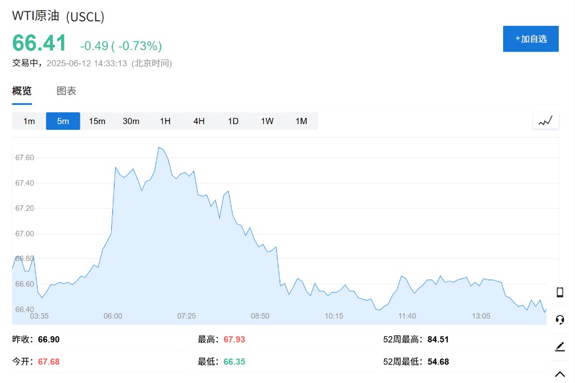Switch chart to 15m interval
This screenshot has height=383, width=575.
tap(97, 121)
